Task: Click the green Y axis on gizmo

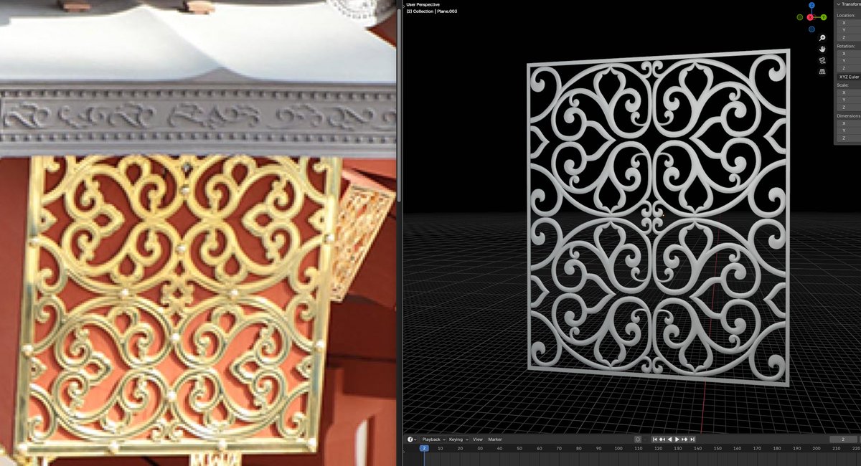Action: (x=824, y=17)
